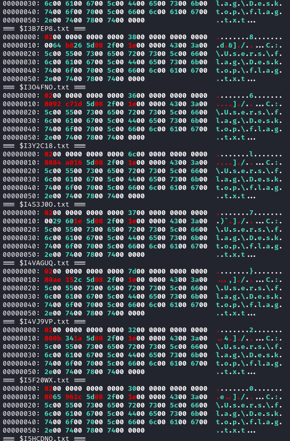Select the $I4S3J0O.txt file header

tap(44, 205)
